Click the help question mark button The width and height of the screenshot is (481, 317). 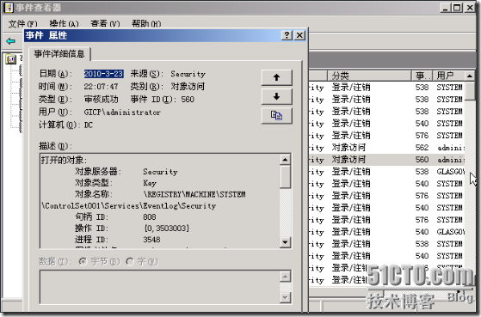(x=287, y=35)
